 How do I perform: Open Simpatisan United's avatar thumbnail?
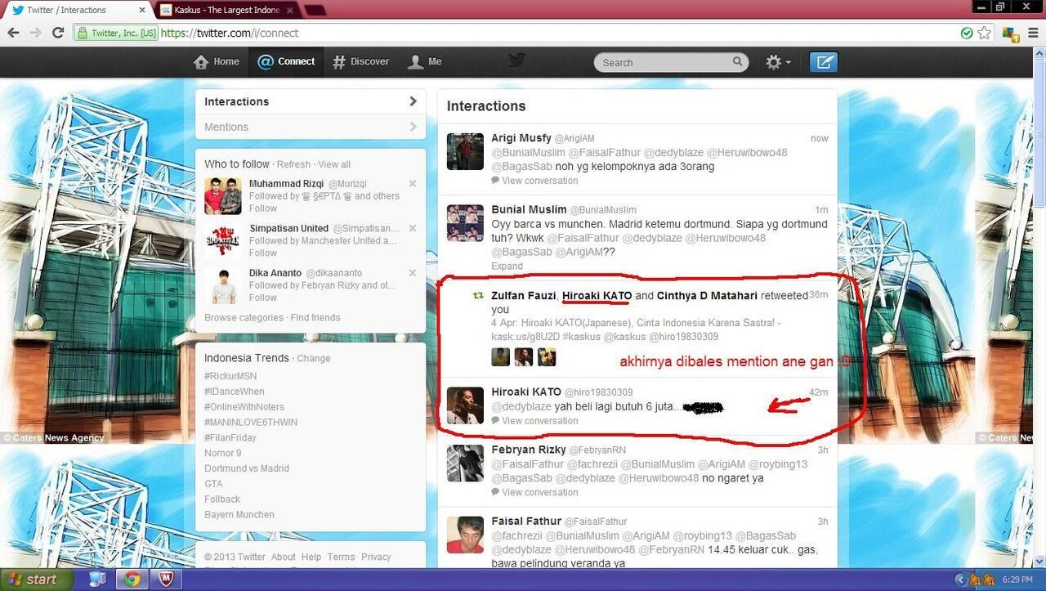(223, 241)
